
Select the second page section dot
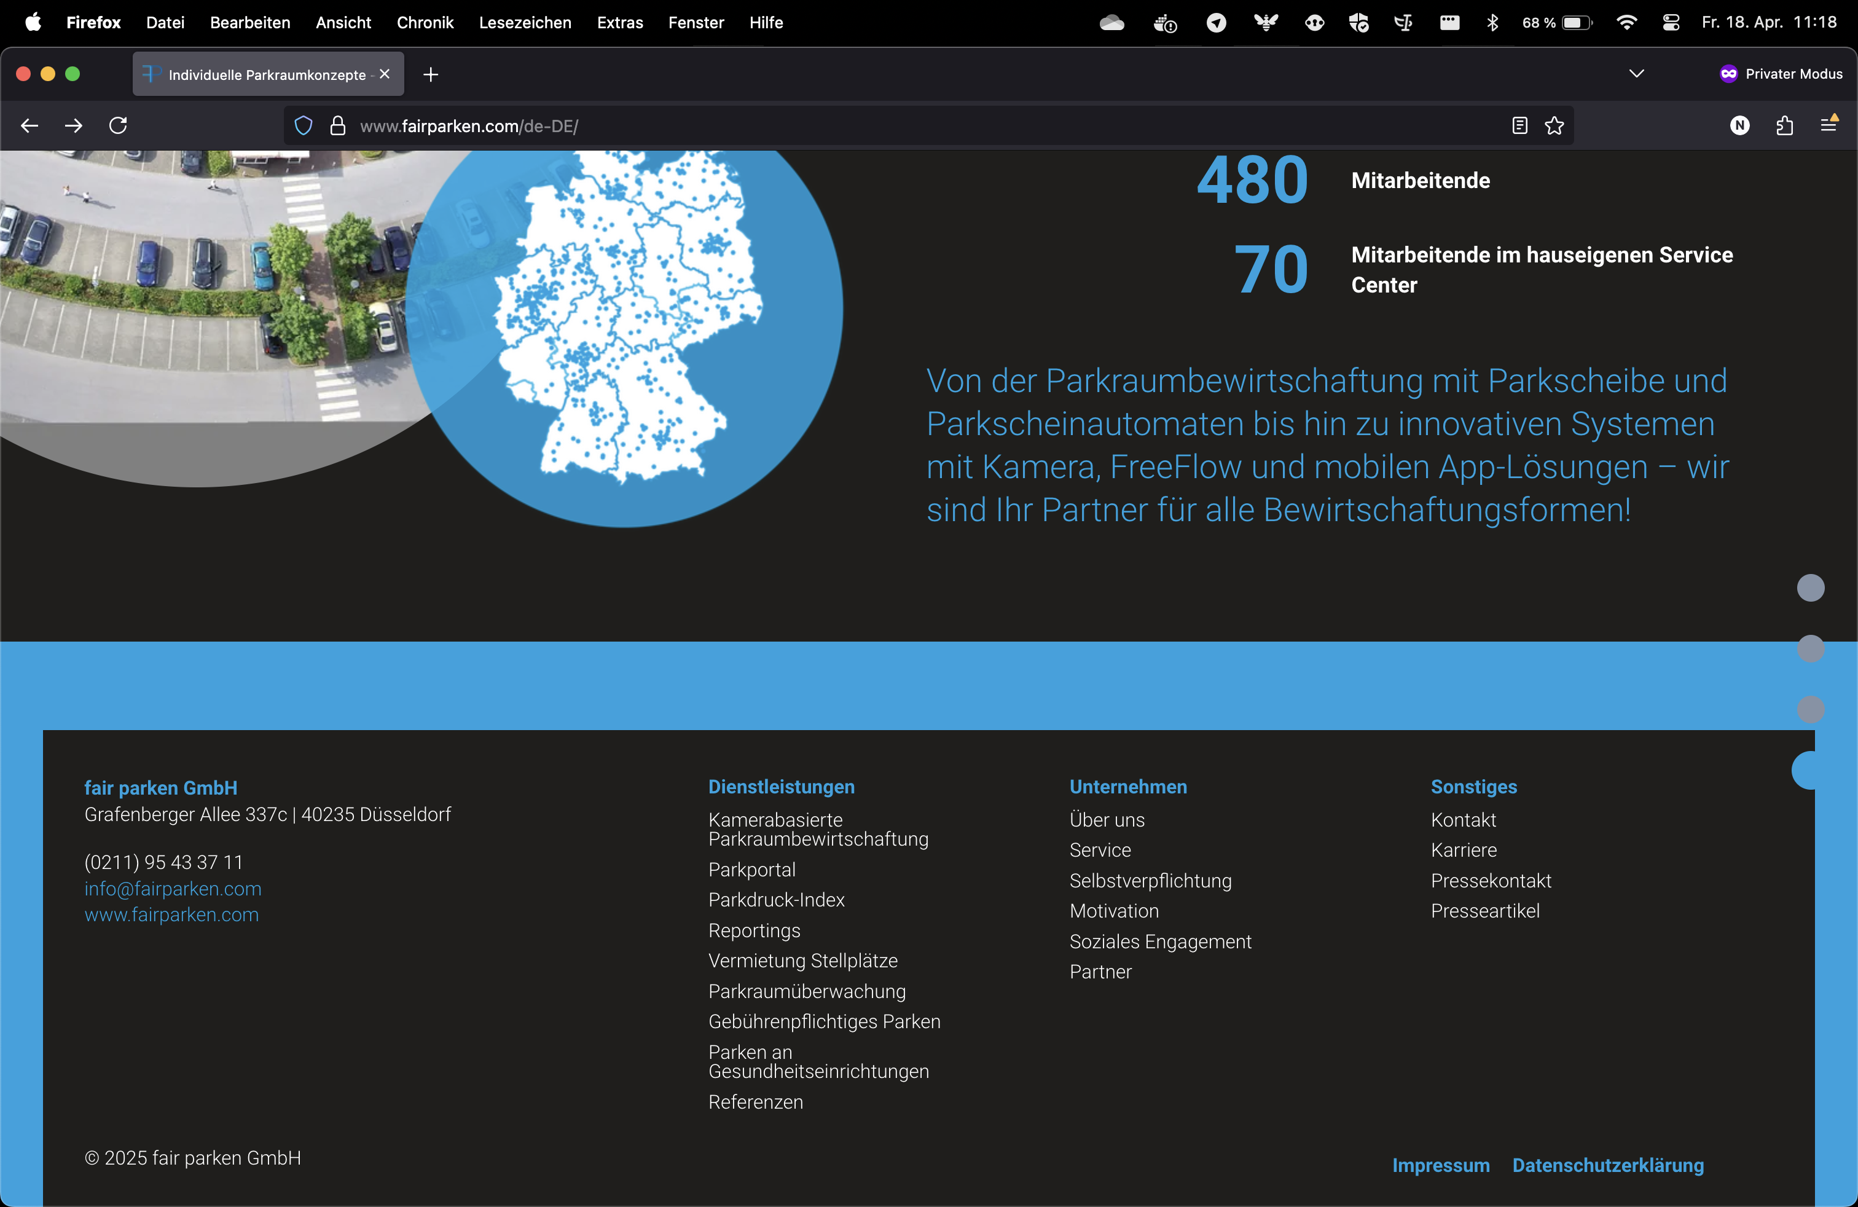[x=1810, y=649]
